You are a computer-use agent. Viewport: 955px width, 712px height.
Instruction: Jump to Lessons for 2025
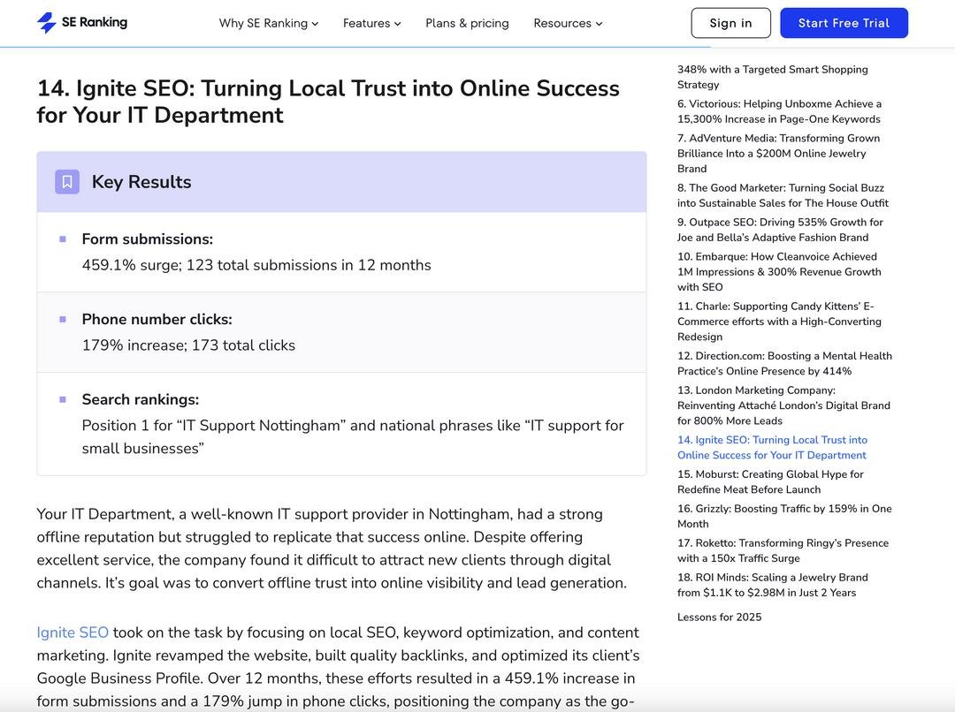tap(719, 617)
